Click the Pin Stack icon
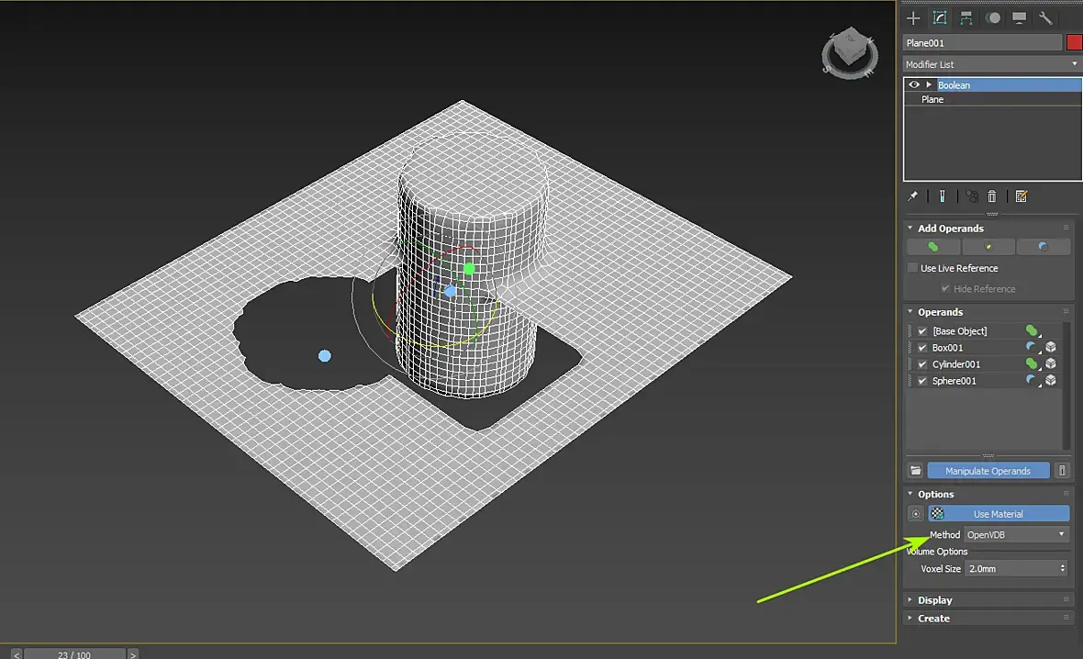1083x659 pixels. (912, 196)
